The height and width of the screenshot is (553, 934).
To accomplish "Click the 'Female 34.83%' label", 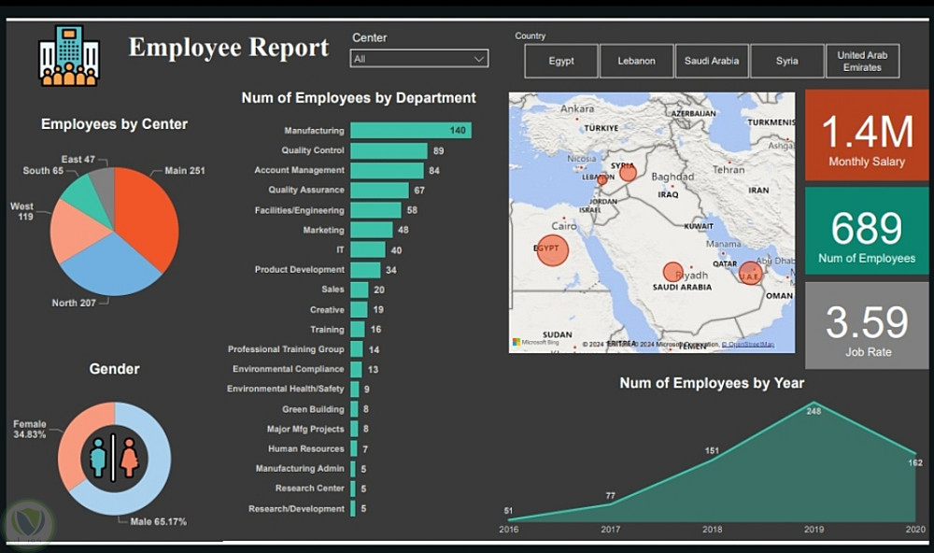I will 29,429.
